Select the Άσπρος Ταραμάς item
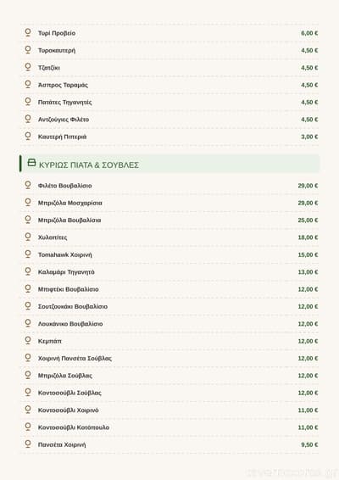This screenshot has height=480, width=339. [x=169, y=85]
